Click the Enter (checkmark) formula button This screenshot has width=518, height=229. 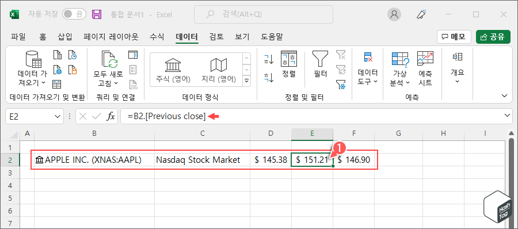(97, 116)
